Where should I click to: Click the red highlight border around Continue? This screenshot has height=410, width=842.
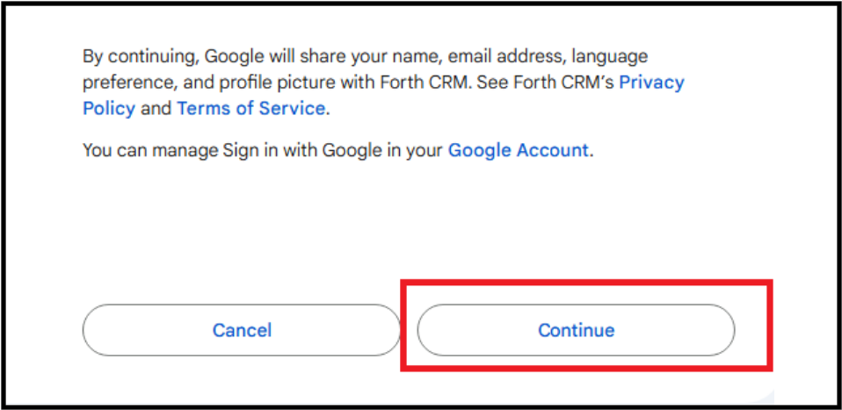pyautogui.click(x=586, y=284)
